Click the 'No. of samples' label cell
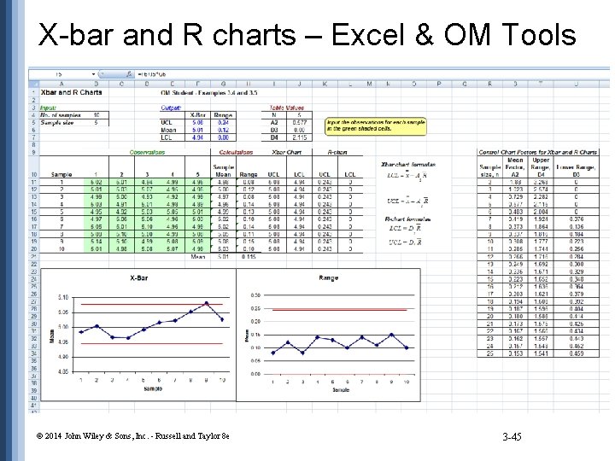Image resolution: width=615 pixels, height=461 pixels. tap(61, 115)
